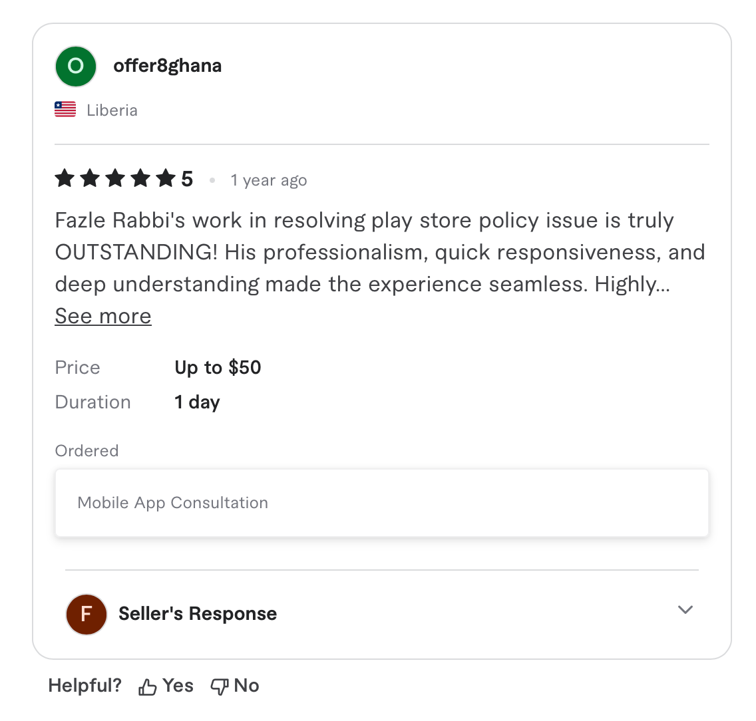
Task: Click the thumbs-up icon next to Yes
Action: pyautogui.click(x=147, y=685)
